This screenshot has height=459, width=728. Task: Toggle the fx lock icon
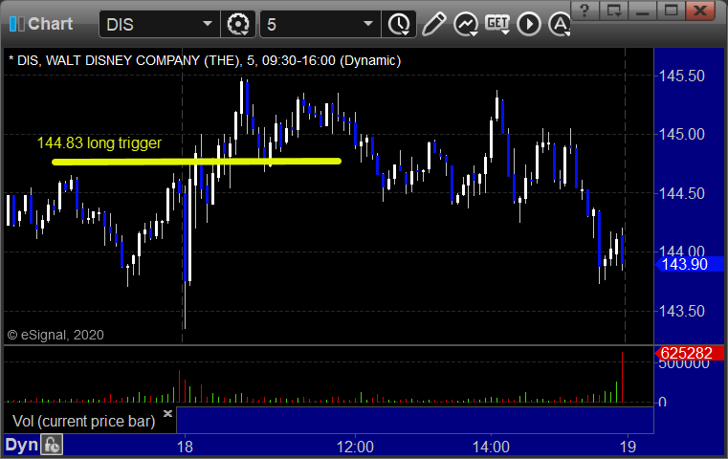coord(52,445)
